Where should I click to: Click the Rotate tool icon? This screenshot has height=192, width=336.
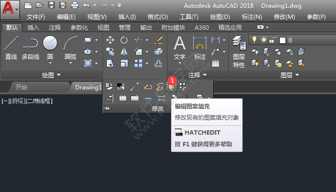(x=124, y=40)
